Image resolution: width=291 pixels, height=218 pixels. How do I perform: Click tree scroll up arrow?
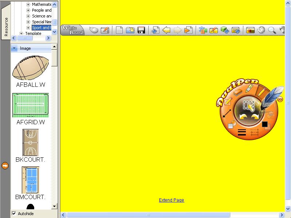tap(54, 4)
